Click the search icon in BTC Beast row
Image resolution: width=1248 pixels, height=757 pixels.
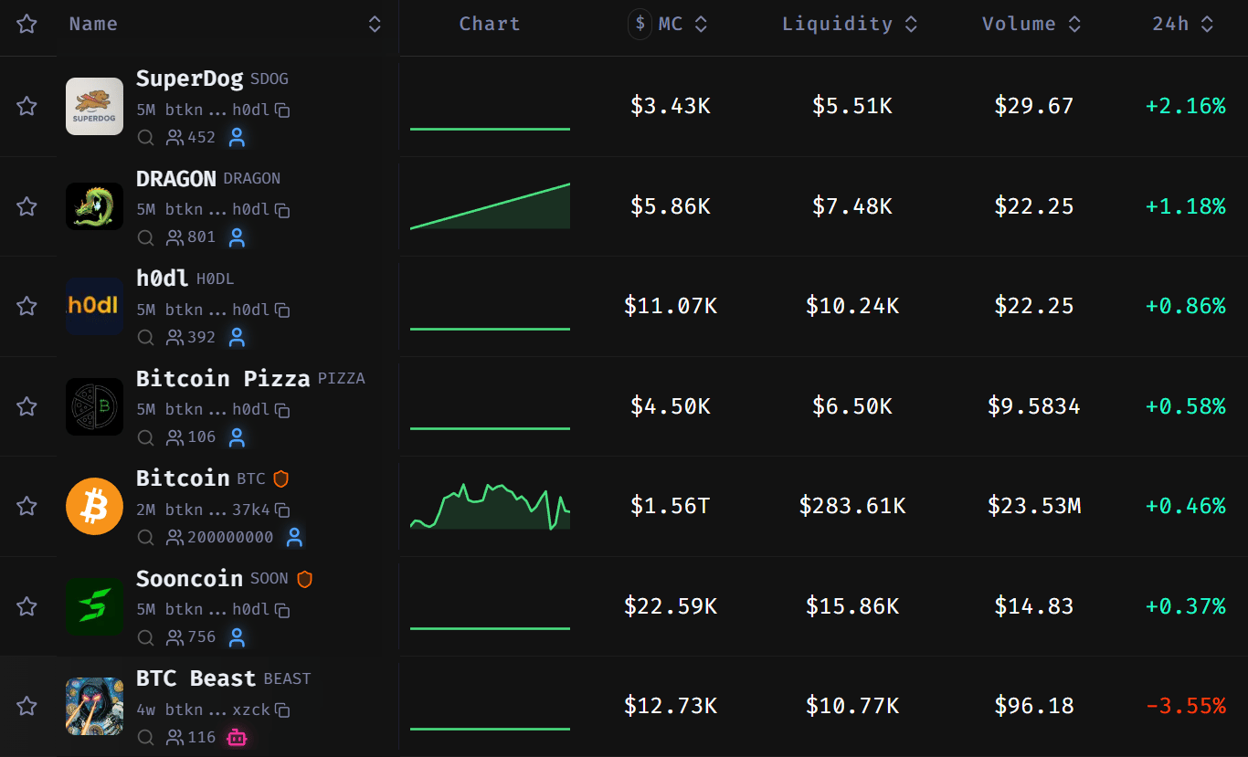click(145, 738)
